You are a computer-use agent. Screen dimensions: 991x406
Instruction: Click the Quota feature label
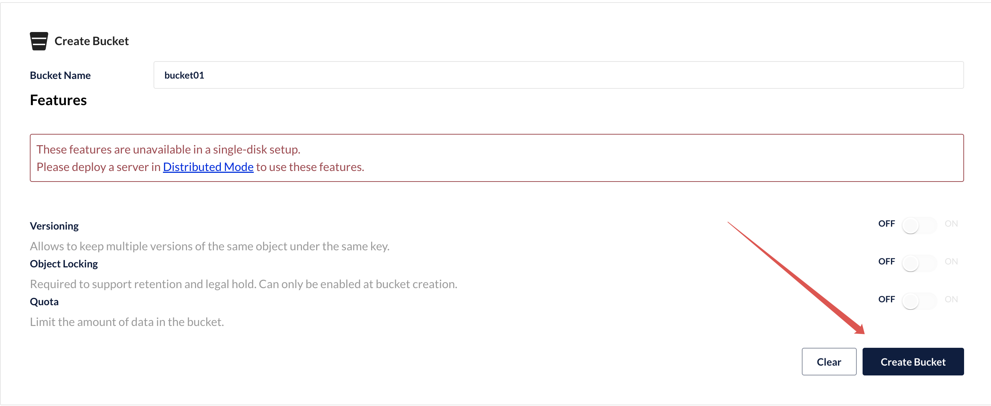pos(44,301)
